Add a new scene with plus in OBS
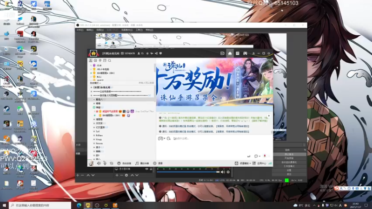372x209 pixels. (78, 176)
